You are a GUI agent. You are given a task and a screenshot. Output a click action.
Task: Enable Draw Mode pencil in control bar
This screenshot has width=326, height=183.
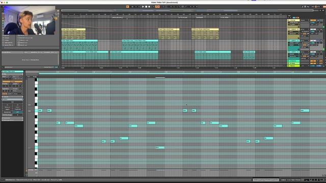pyautogui.click(x=303, y=7)
